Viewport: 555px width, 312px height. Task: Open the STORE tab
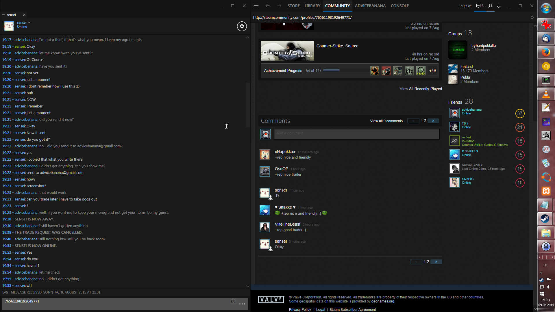point(293,6)
